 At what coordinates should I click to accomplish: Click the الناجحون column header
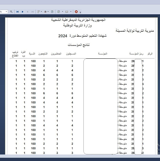point(43,54)
